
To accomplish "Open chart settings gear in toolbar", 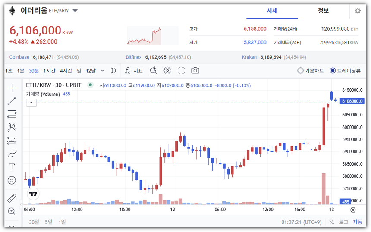I will (167, 70).
